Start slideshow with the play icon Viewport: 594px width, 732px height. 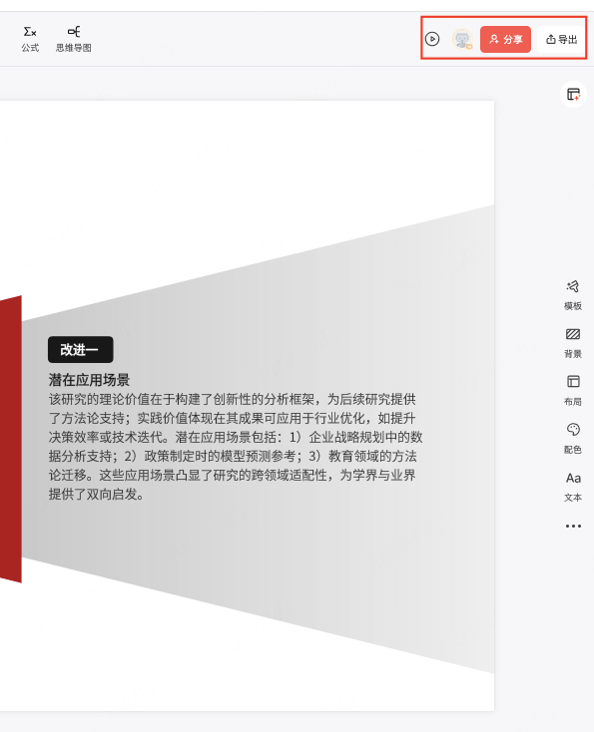(x=432, y=39)
